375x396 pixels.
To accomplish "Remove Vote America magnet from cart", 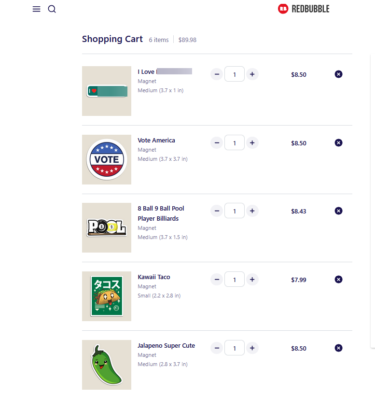I will 338,143.
